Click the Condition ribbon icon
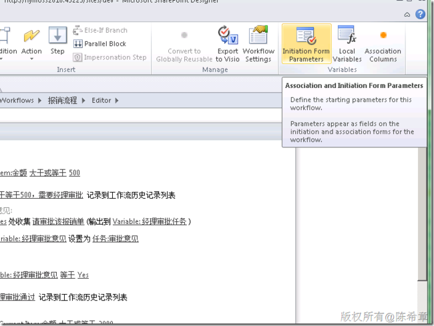434x326 pixels. (5, 35)
